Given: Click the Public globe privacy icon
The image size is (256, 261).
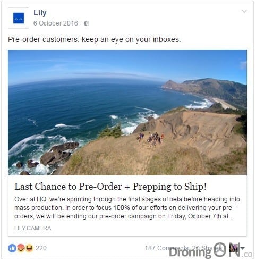Looking at the screenshot, I should tap(87, 23).
